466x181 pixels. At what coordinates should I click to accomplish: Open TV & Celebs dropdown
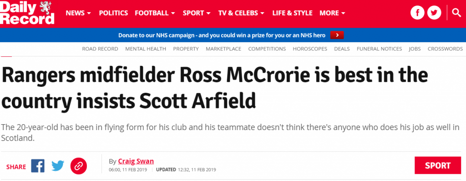[x=241, y=13]
